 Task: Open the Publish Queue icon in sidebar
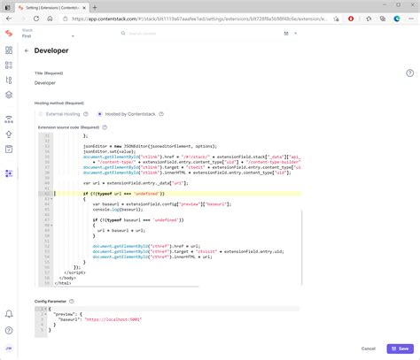[9, 119]
